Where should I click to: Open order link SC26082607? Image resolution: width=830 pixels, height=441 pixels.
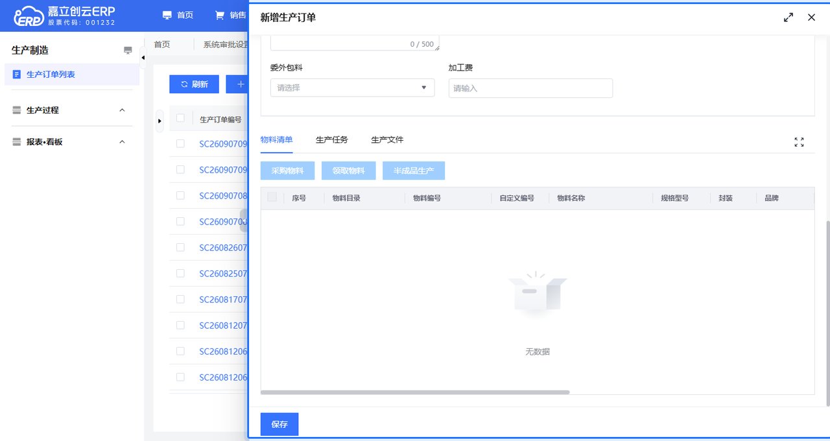[223, 247]
